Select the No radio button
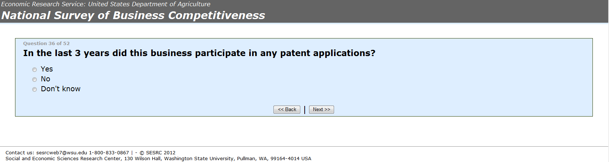 35,80
